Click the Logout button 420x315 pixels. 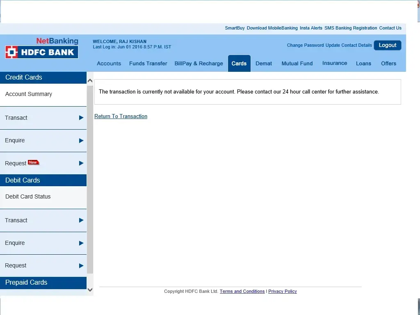point(388,45)
